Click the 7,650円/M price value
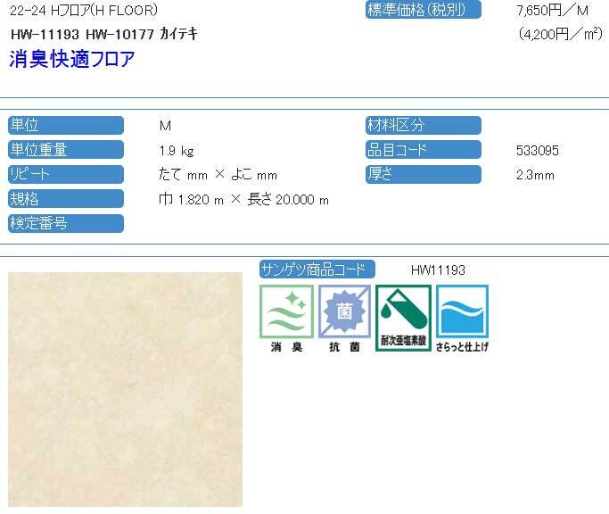 pyautogui.click(x=552, y=11)
